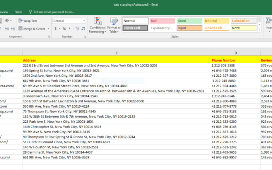Apply the Neutral cell style
Image resolution: width=272 pixels, height=170 pixels.
tap(216, 21)
